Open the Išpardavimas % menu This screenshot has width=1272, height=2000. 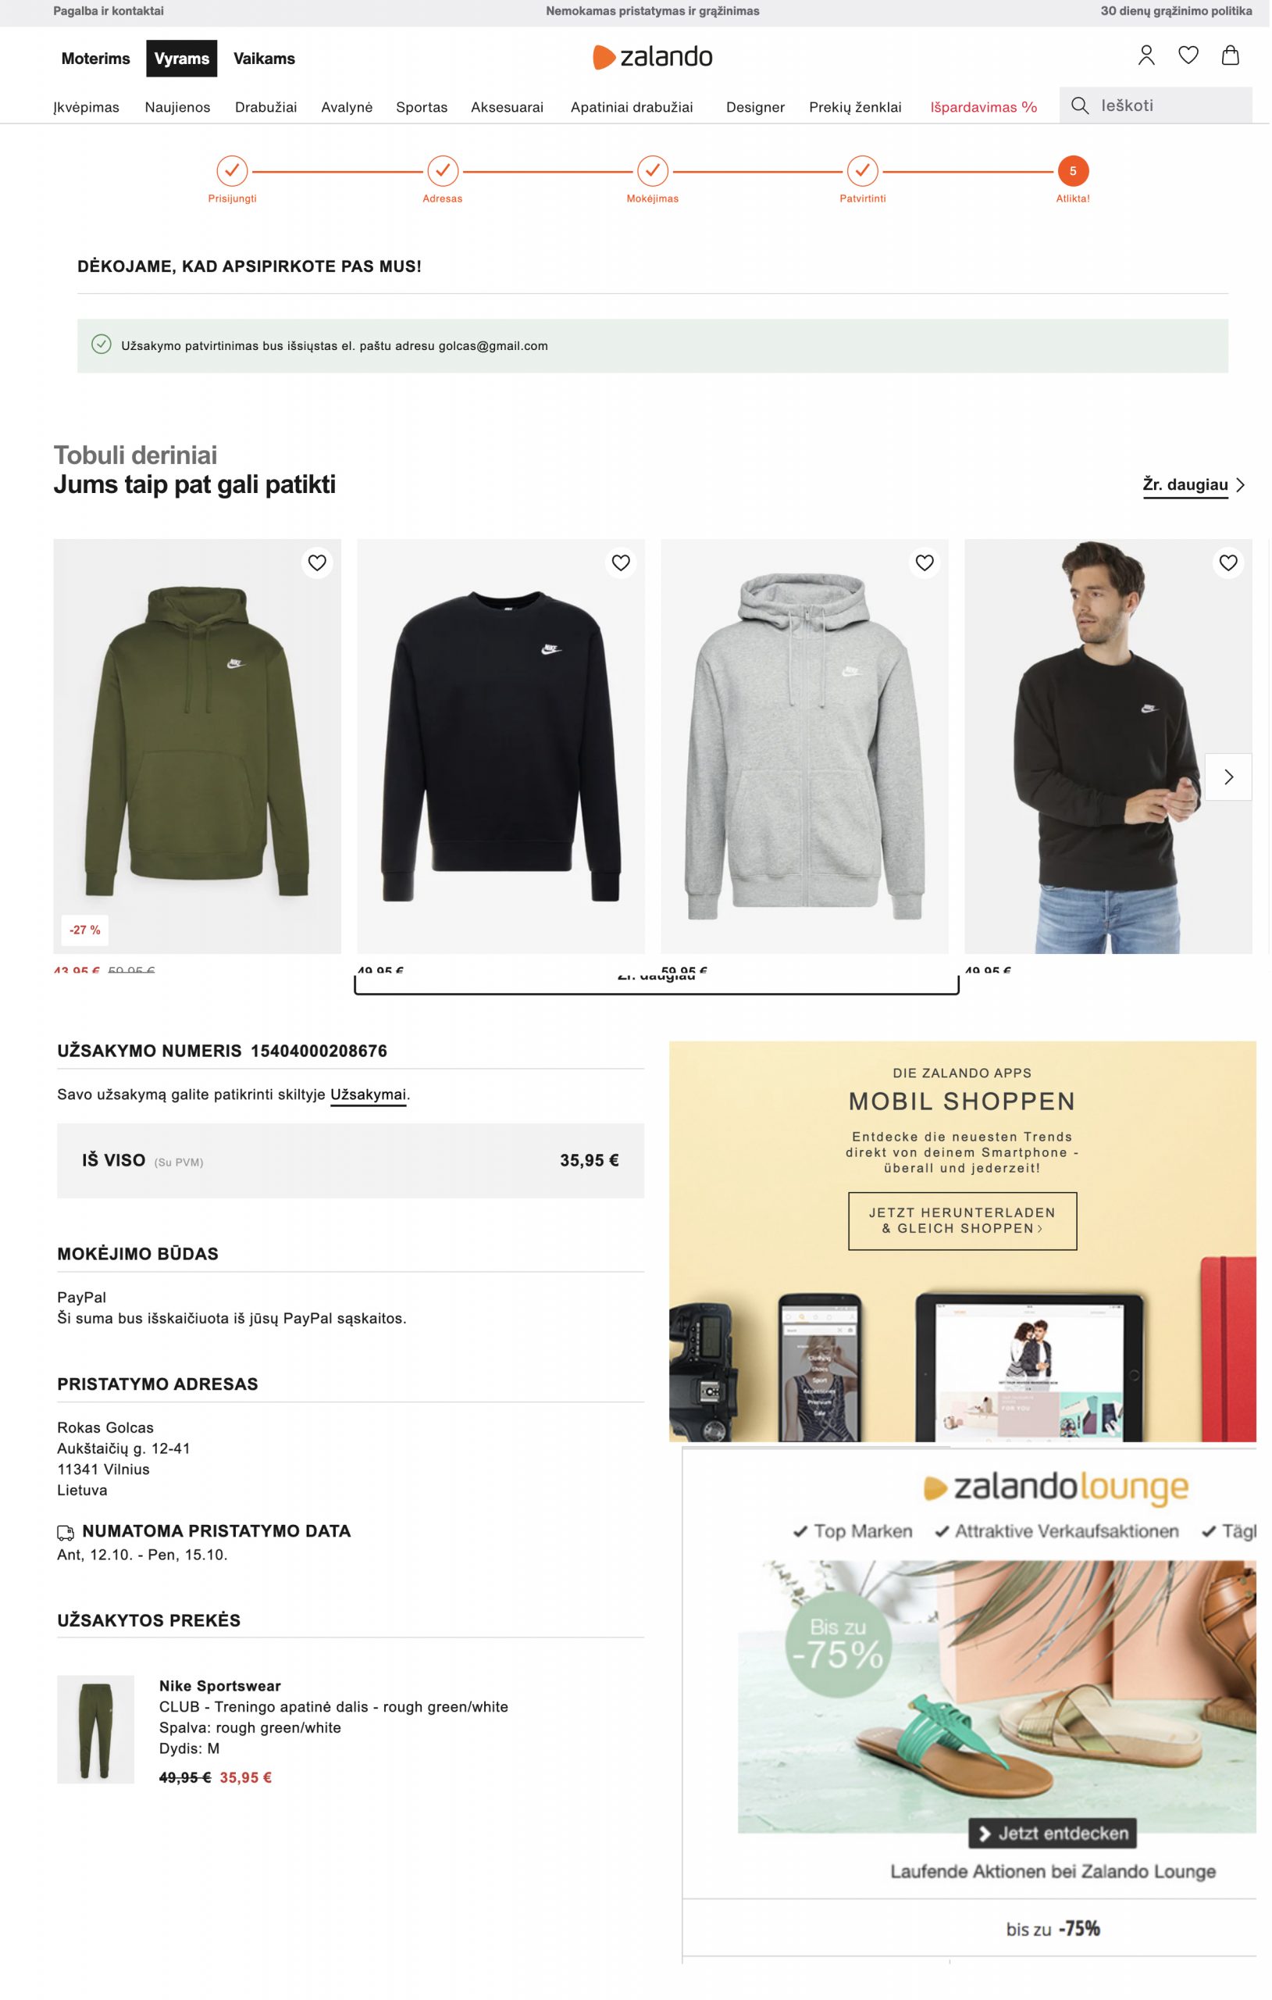point(985,107)
